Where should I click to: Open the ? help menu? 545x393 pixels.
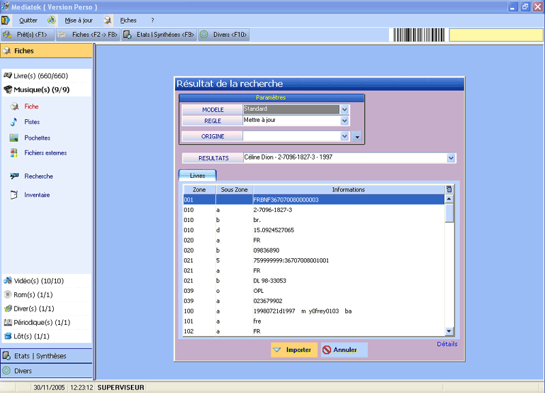tap(153, 20)
